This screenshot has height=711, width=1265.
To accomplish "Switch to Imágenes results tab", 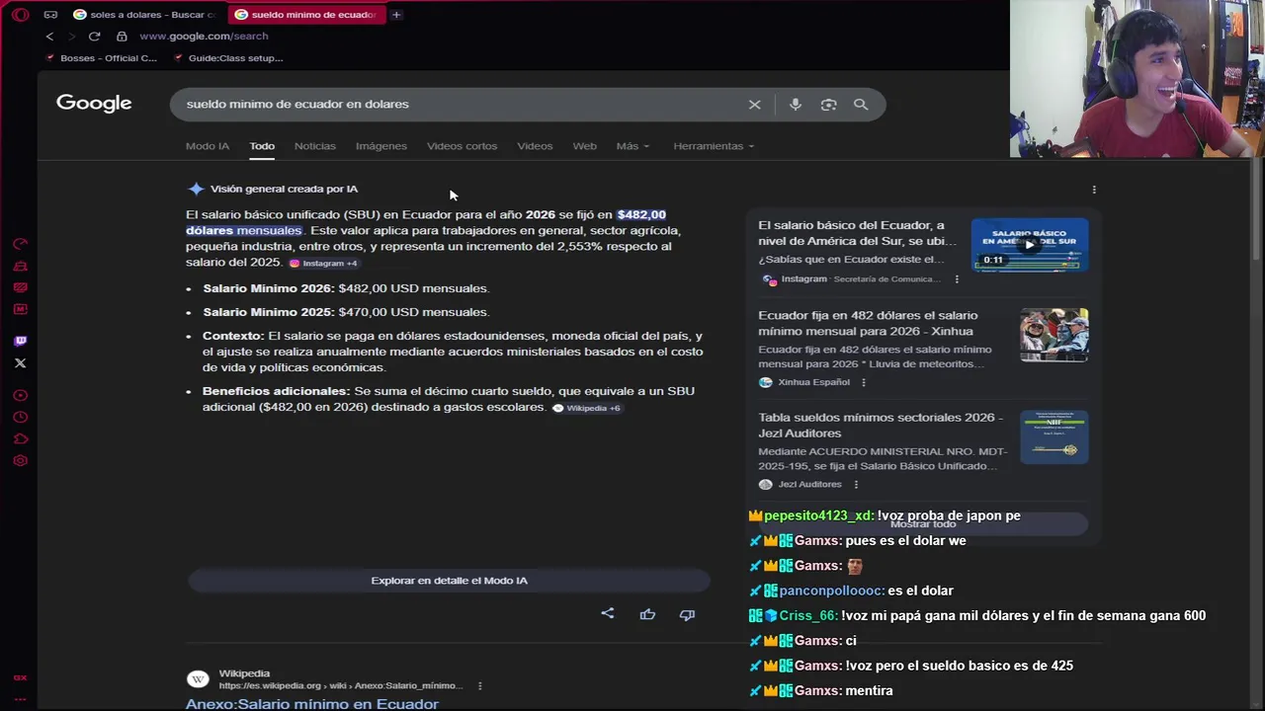I will 381,146.
